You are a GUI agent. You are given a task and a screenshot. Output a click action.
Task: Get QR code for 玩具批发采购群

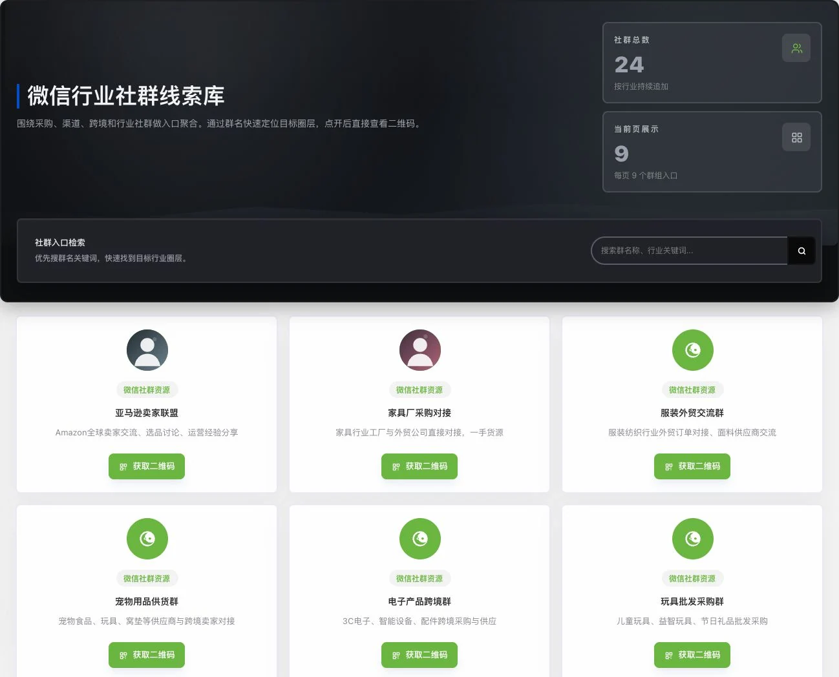[x=692, y=655]
